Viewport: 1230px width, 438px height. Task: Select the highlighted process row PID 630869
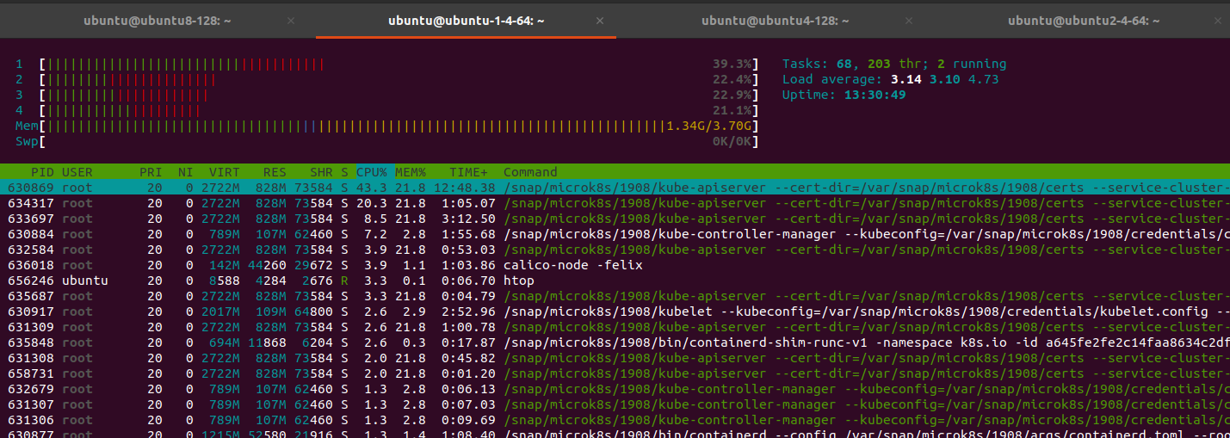(x=615, y=188)
